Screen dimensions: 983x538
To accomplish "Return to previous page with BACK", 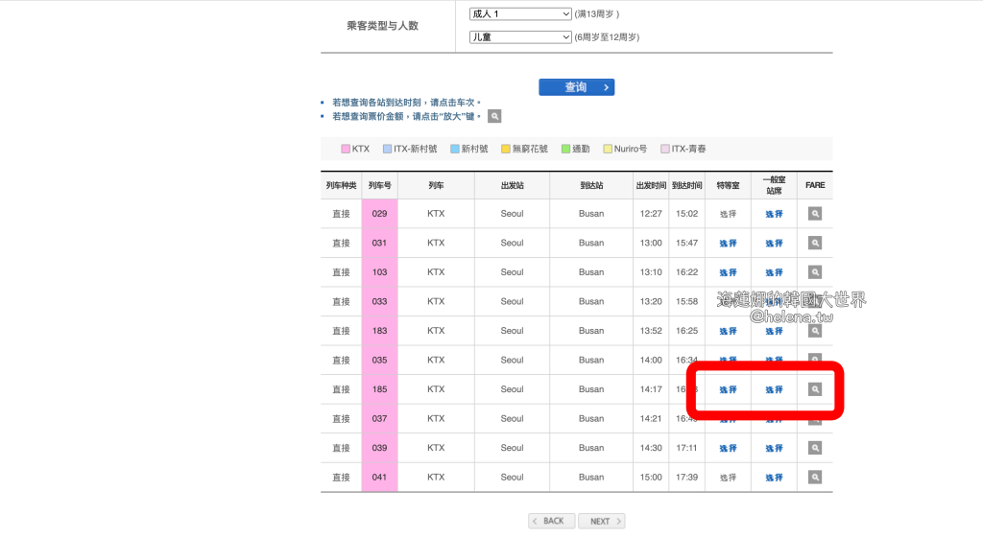I will click(552, 521).
